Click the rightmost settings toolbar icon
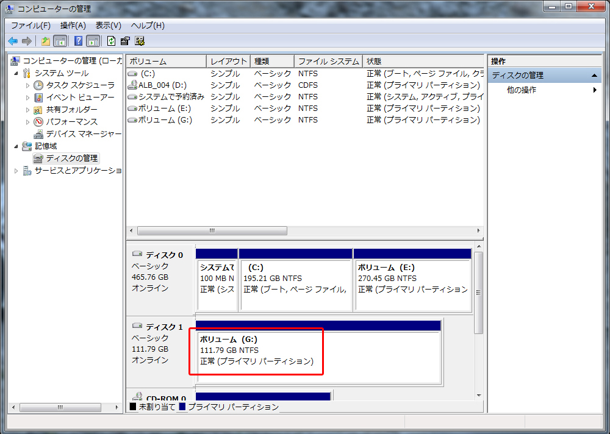Image resolution: width=610 pixels, height=434 pixels. click(140, 41)
